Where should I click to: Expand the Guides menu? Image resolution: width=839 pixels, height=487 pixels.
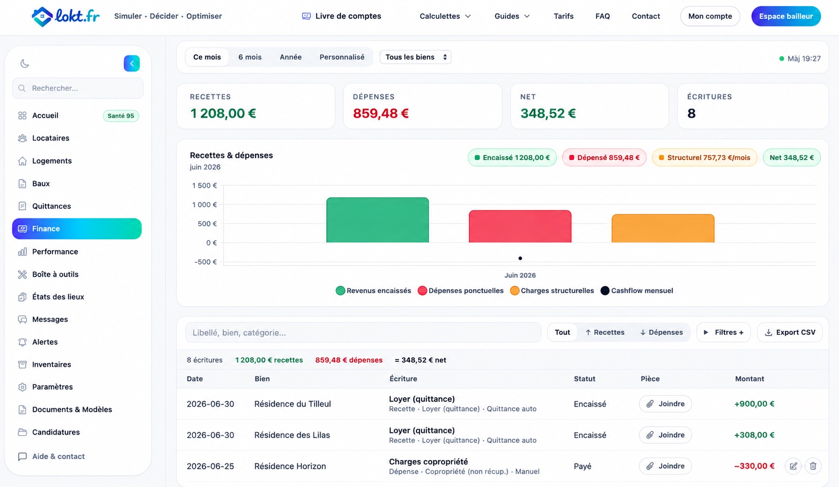point(512,16)
